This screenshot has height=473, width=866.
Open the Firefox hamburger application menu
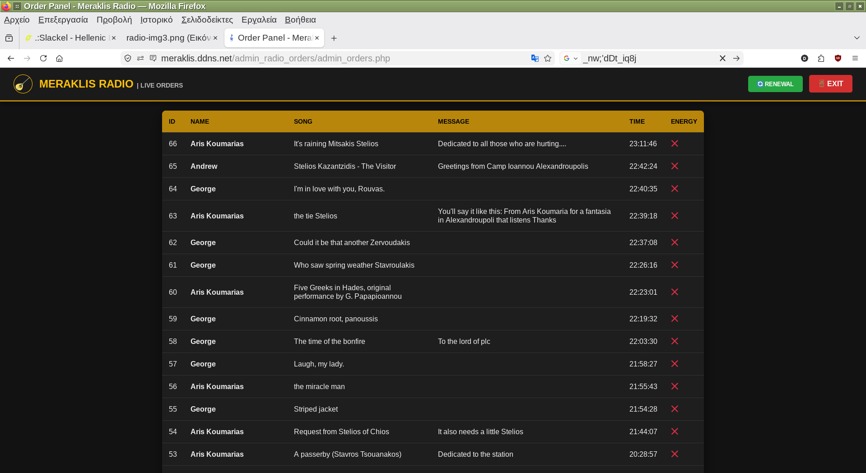pyautogui.click(x=855, y=58)
